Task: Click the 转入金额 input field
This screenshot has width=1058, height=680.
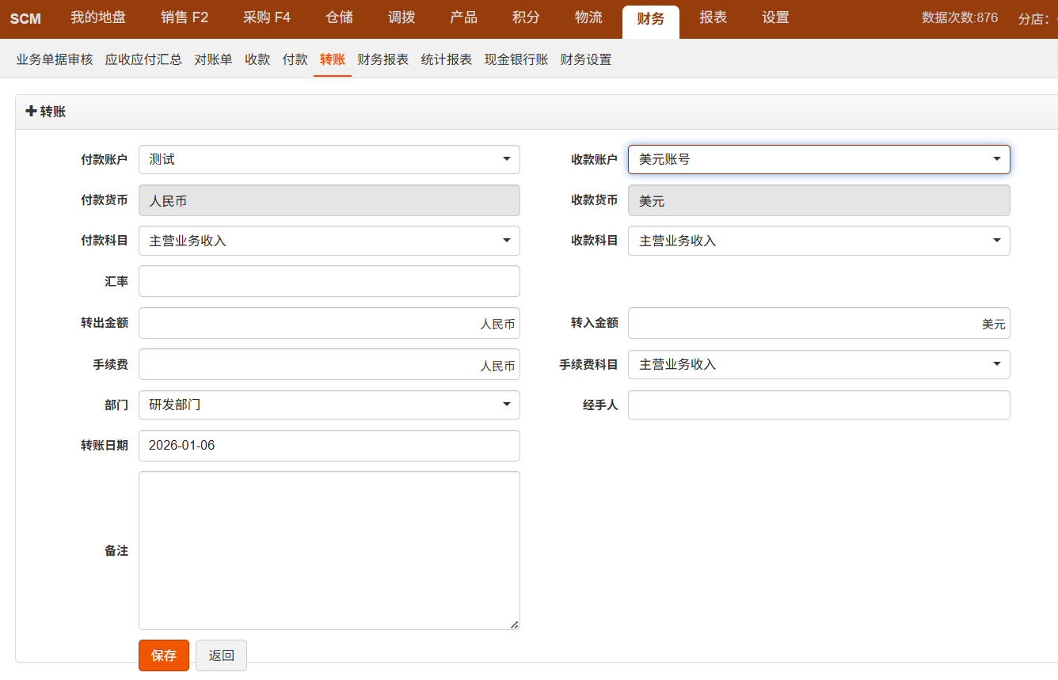Action: point(800,323)
